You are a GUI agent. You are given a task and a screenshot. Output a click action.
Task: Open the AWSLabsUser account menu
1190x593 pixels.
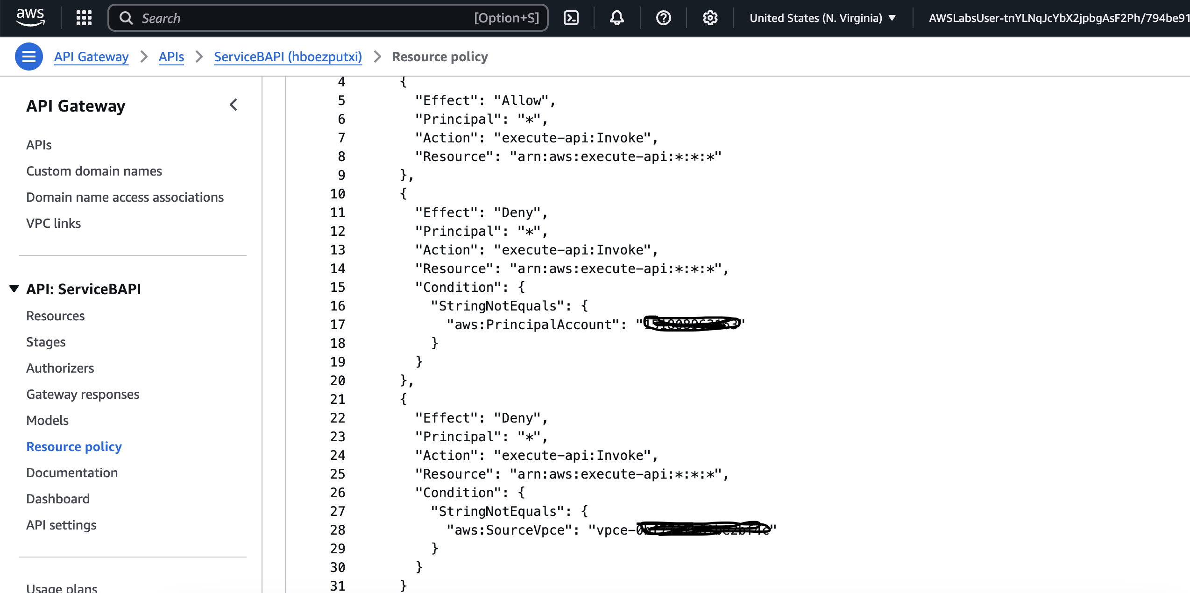pos(1059,18)
